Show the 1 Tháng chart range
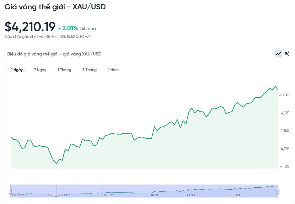Viewport: 295px width, 204px height. click(64, 70)
